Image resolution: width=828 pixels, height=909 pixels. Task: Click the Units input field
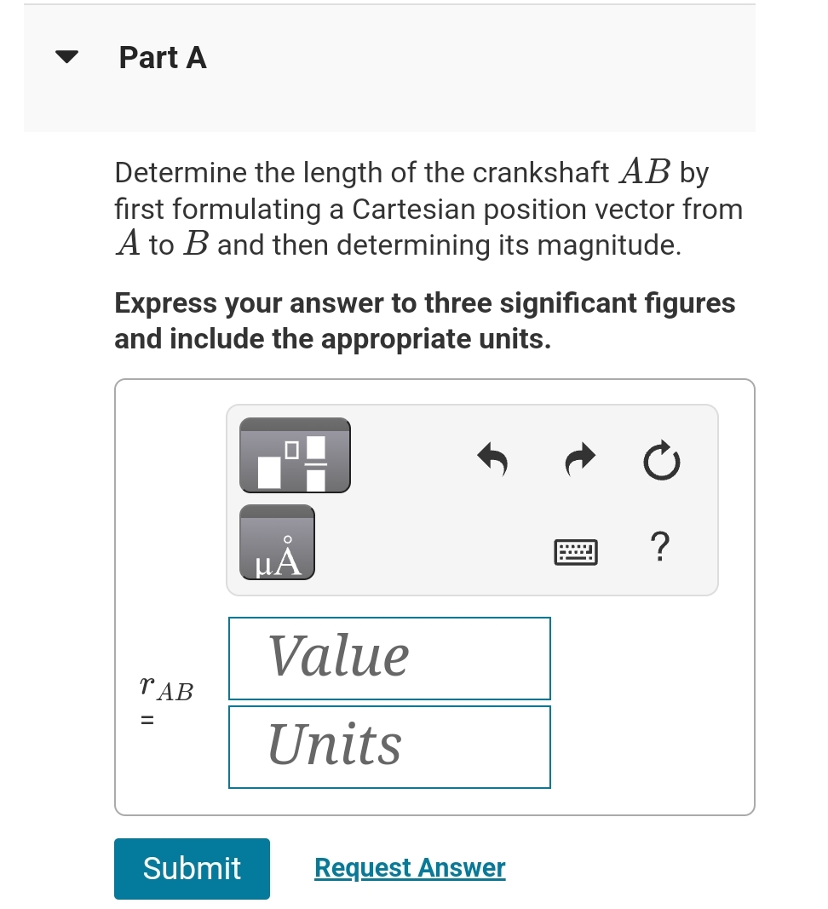click(389, 746)
